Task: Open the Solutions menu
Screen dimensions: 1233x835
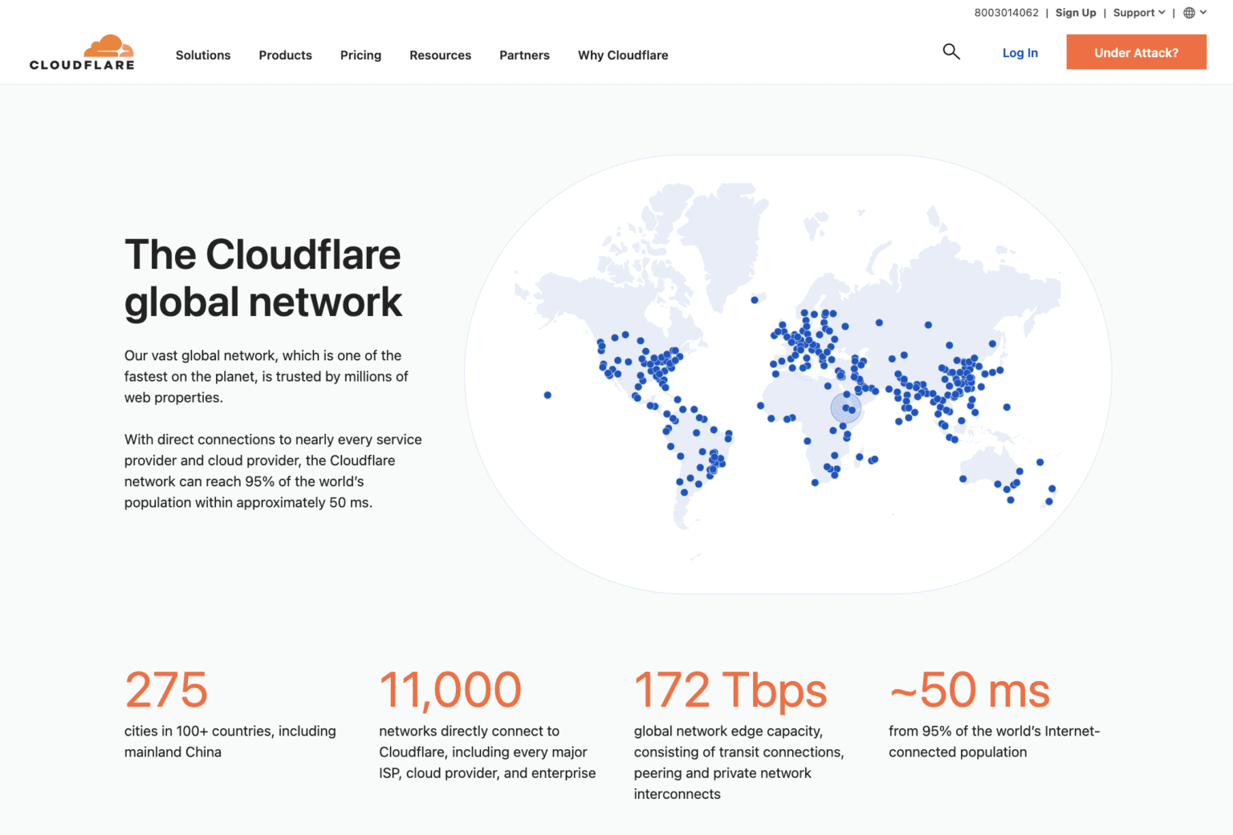Action: (203, 55)
